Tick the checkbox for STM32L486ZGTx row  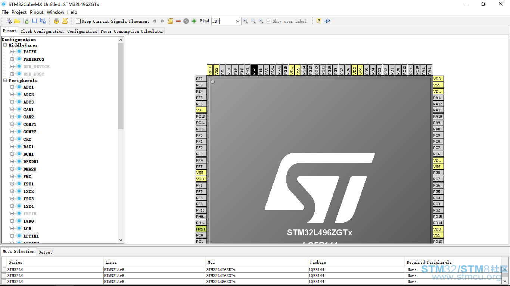(x=4, y=282)
